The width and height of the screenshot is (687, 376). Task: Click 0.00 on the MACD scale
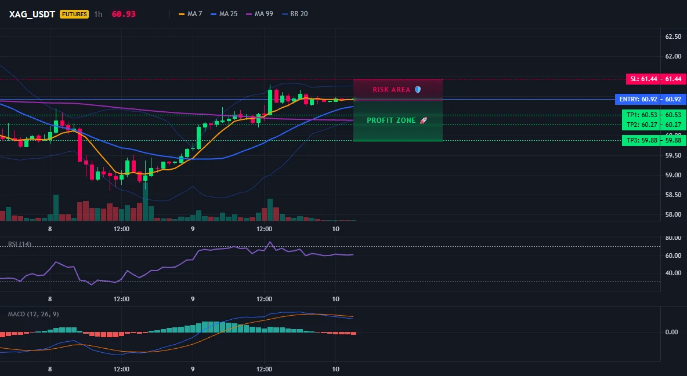(x=672, y=332)
